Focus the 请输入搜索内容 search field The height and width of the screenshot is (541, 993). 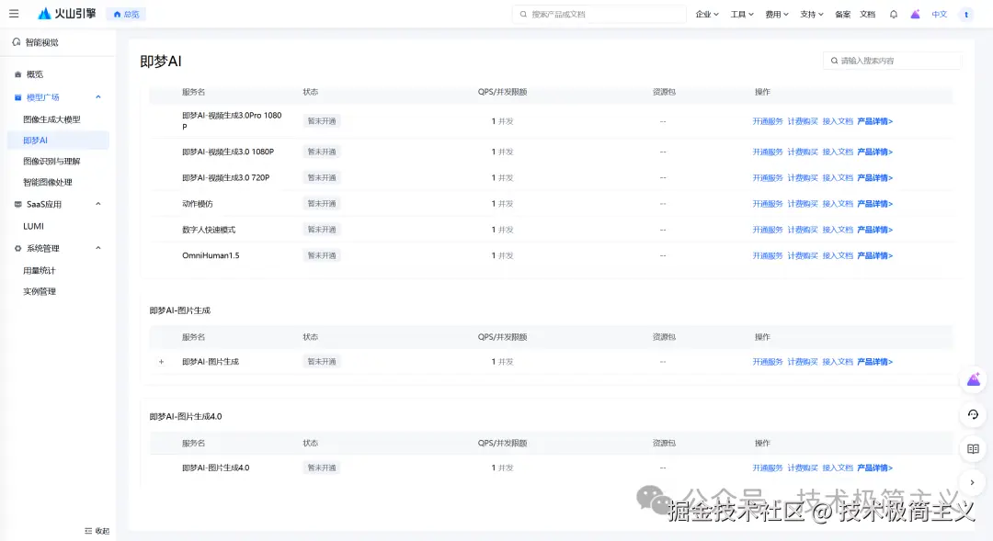coord(892,61)
